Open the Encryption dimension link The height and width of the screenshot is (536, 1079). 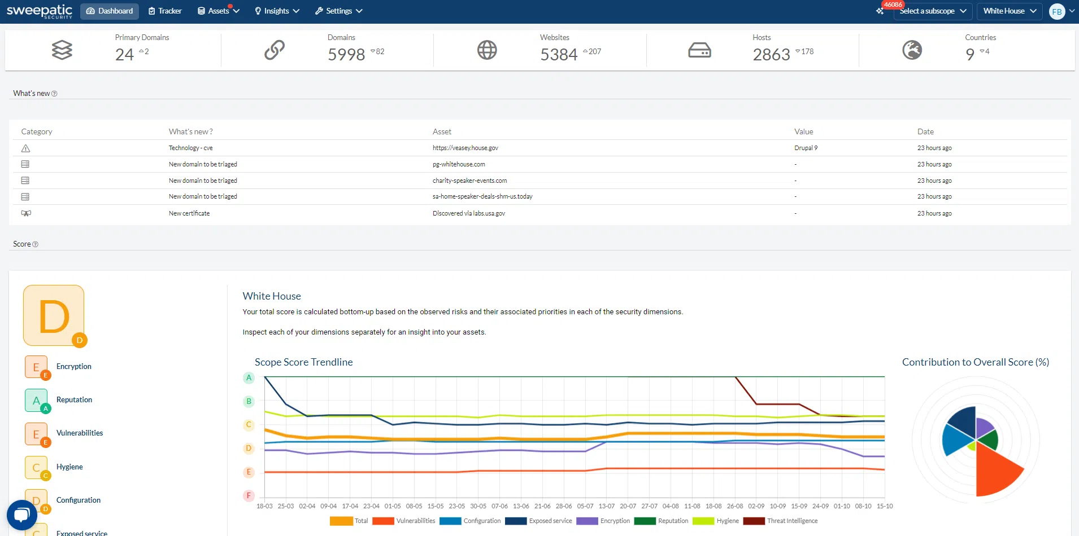[x=73, y=366]
